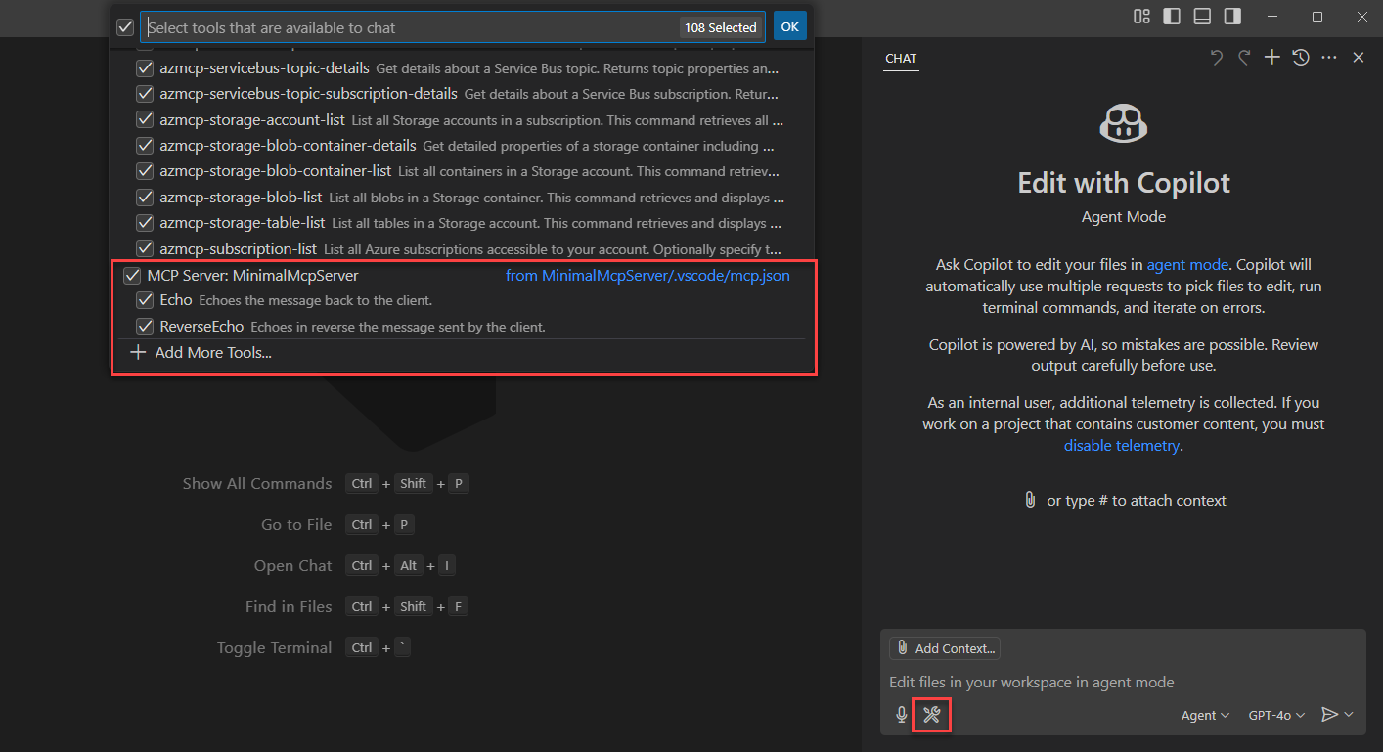Toggle primary side bar icon

(x=1171, y=17)
